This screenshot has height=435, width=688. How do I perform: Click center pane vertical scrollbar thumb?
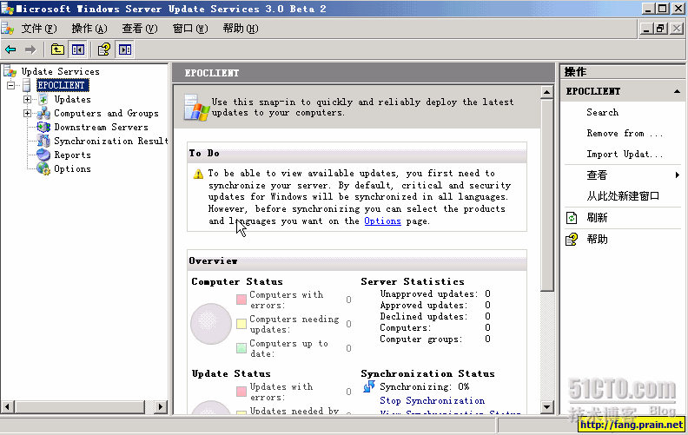click(546, 194)
